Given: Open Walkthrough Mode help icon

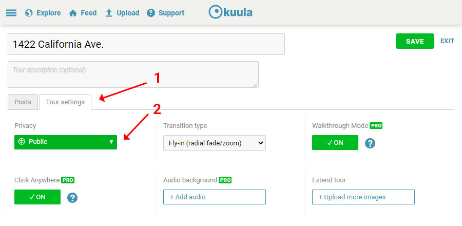Looking at the screenshot, I should pyautogui.click(x=370, y=143).
